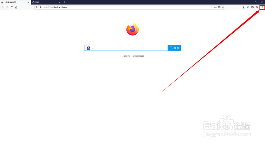Focus the page search input box
Viewport: 265px width, 143px height.
tap(131, 48)
